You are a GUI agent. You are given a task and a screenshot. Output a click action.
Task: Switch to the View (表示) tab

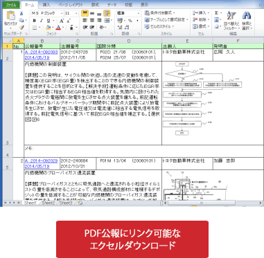click(x=144, y=5)
